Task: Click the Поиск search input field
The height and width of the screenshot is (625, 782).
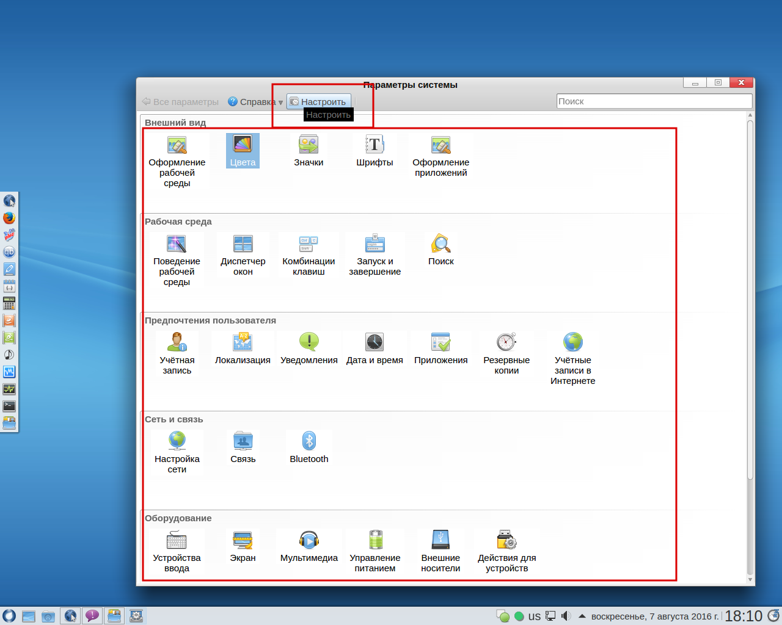Action: [x=654, y=101]
